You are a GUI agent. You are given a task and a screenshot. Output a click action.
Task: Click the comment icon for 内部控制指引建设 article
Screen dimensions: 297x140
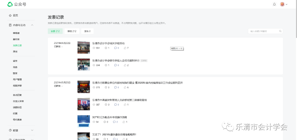tap(115, 87)
